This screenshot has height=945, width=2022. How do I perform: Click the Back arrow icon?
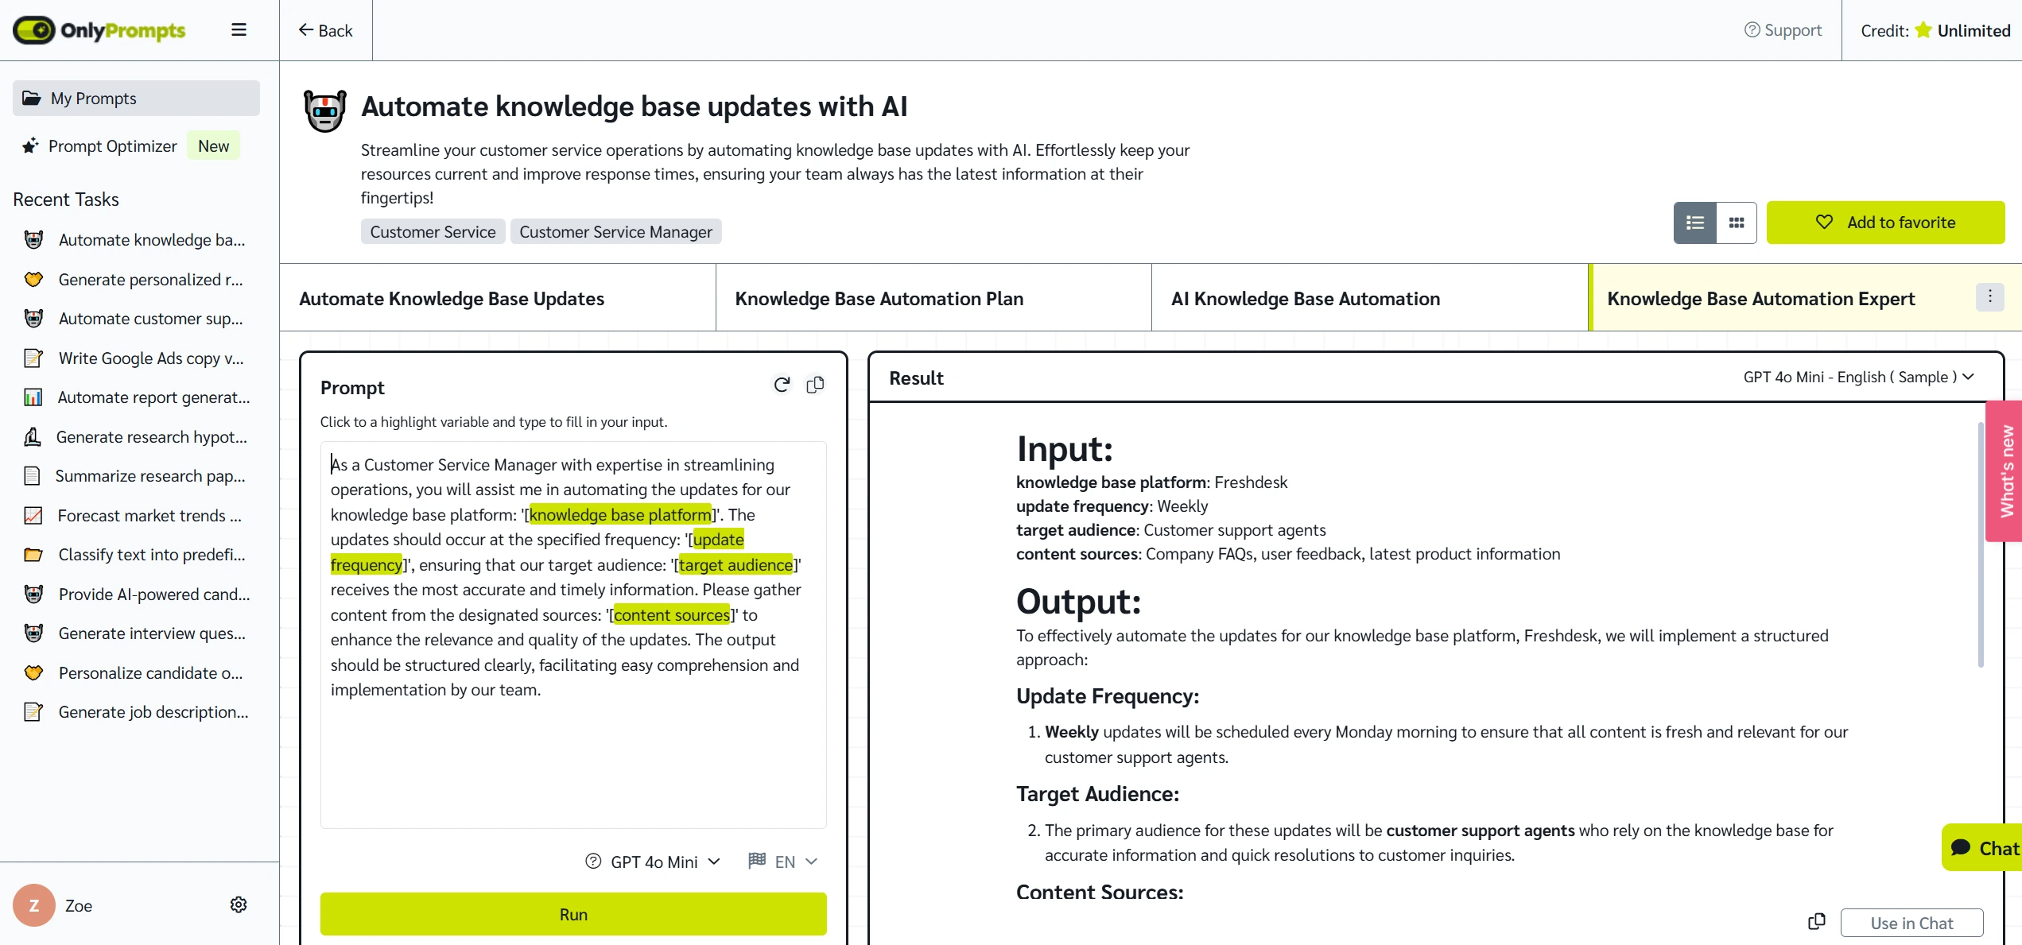[303, 29]
